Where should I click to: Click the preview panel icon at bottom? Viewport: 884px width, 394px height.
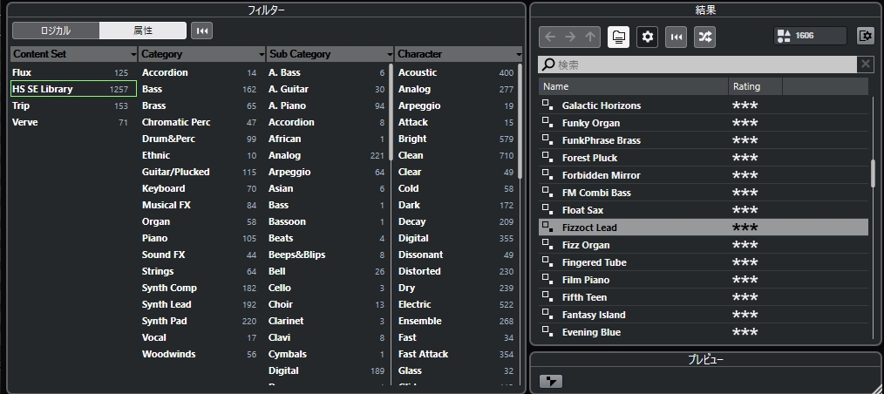coord(550,381)
